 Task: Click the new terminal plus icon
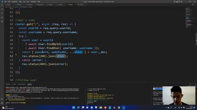[x=190, y=84]
